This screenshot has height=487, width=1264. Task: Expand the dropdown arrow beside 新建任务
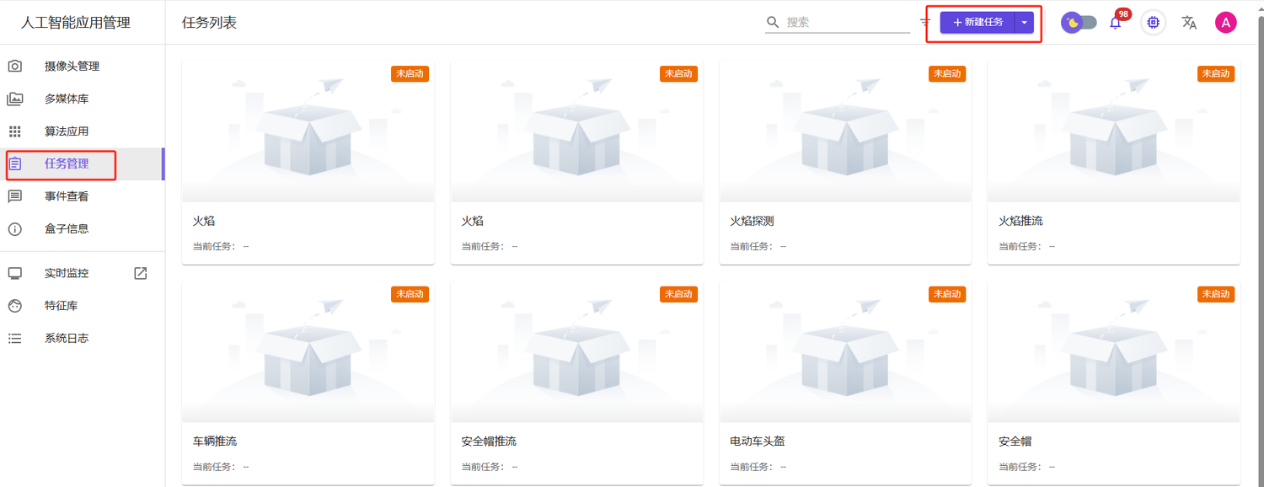pyautogui.click(x=1024, y=23)
